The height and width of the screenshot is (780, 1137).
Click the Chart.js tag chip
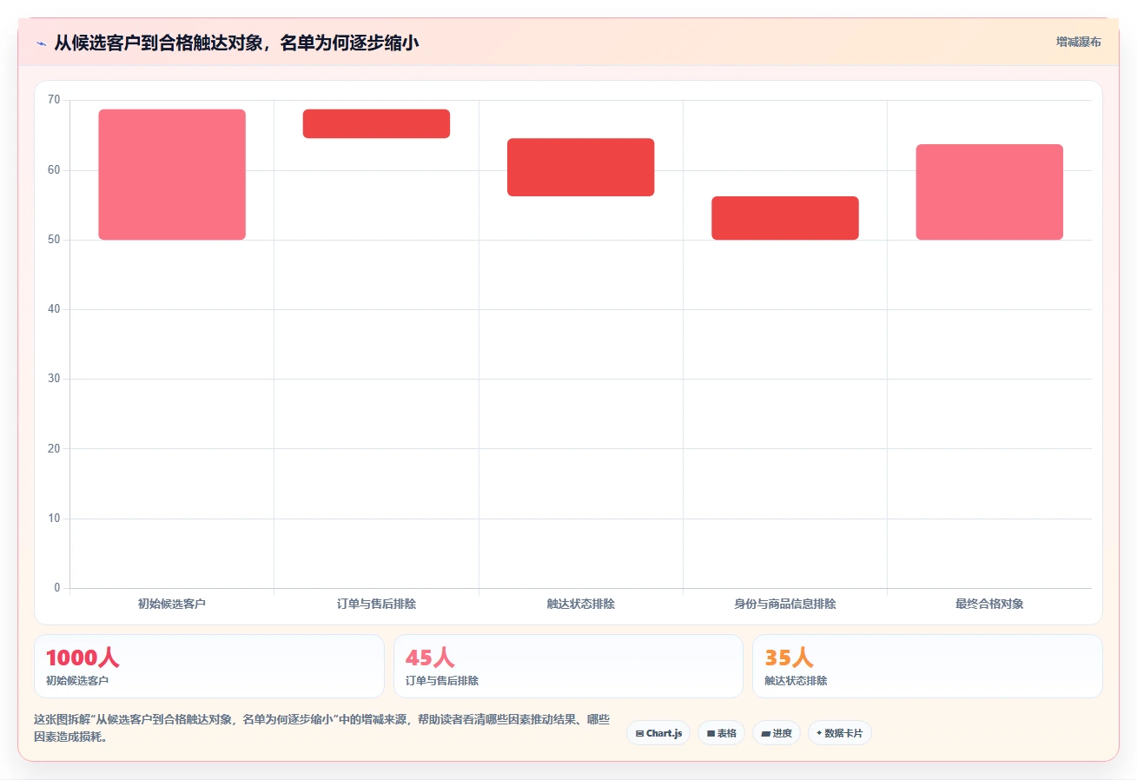[x=658, y=733]
